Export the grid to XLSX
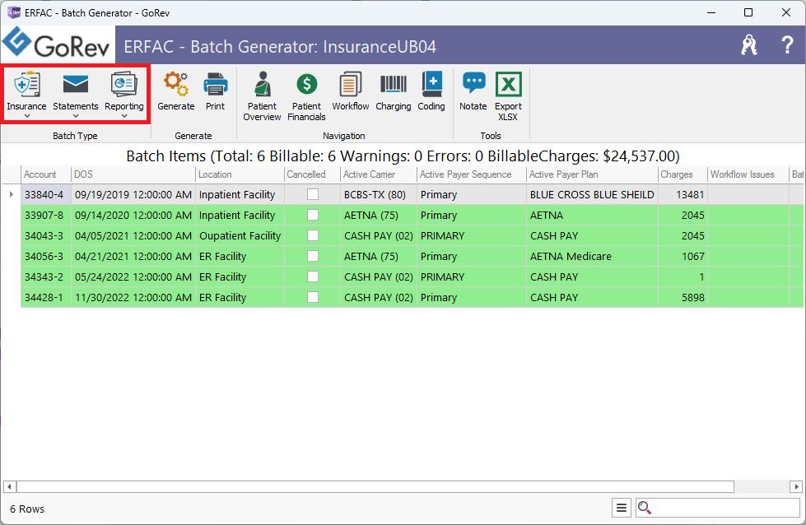Image resolution: width=806 pixels, height=525 pixels. coord(508,96)
